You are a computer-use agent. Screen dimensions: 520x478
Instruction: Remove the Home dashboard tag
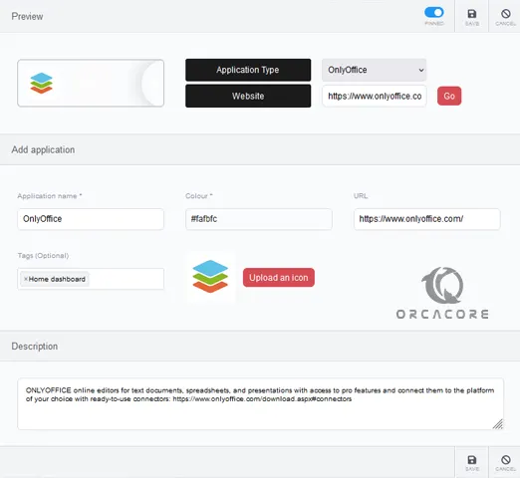click(x=26, y=279)
